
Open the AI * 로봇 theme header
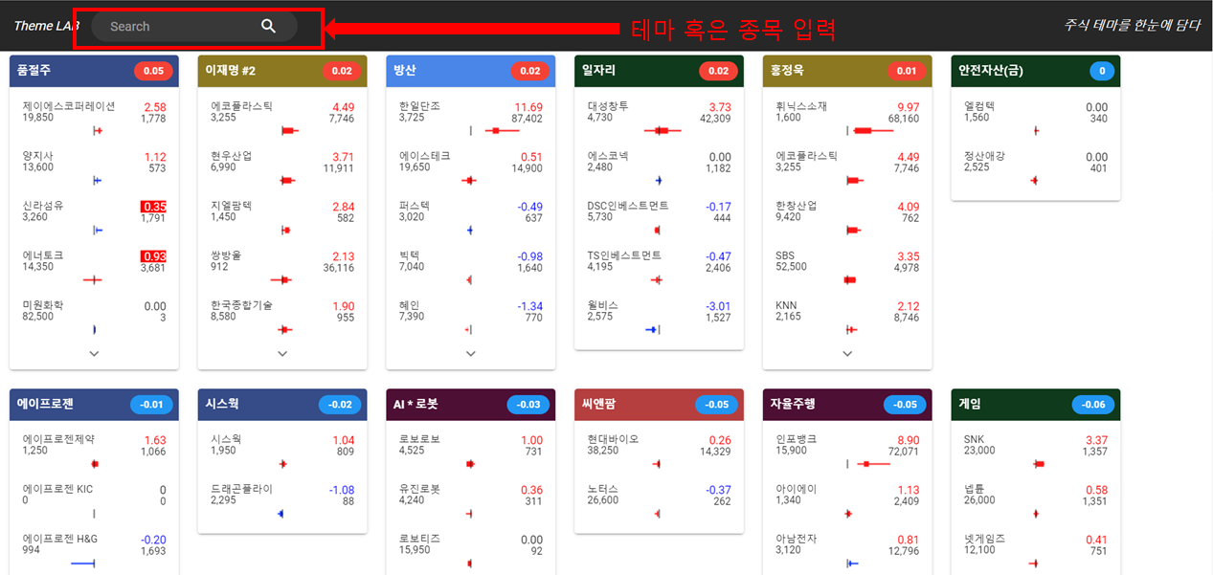click(471, 404)
